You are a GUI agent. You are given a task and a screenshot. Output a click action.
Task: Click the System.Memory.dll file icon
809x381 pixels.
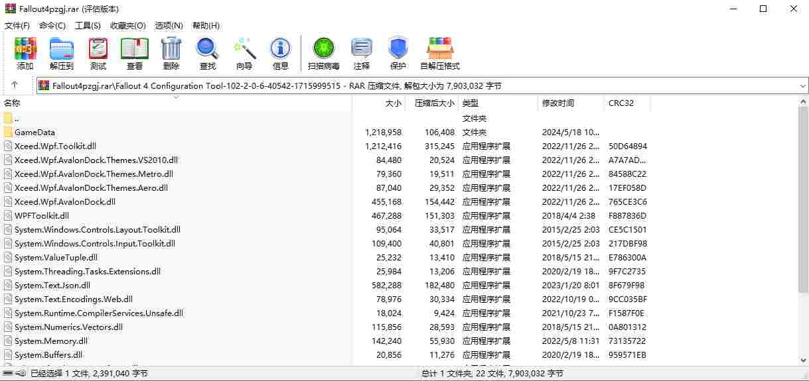tap(8, 341)
